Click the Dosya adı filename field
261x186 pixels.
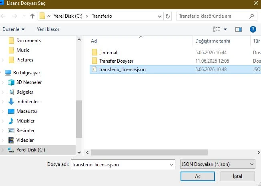(x=123, y=164)
